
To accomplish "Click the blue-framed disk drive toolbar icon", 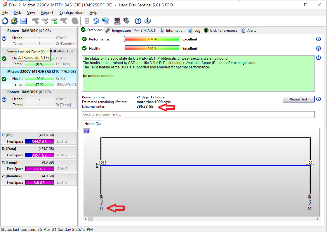I will tap(24, 21).
